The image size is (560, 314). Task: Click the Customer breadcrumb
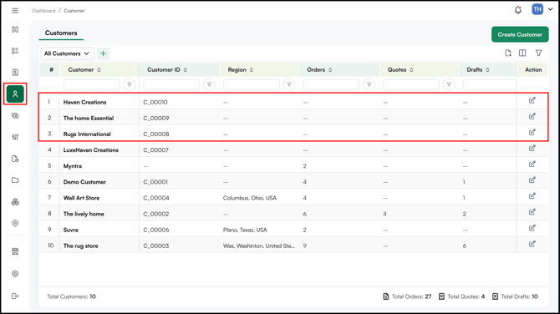[74, 11]
